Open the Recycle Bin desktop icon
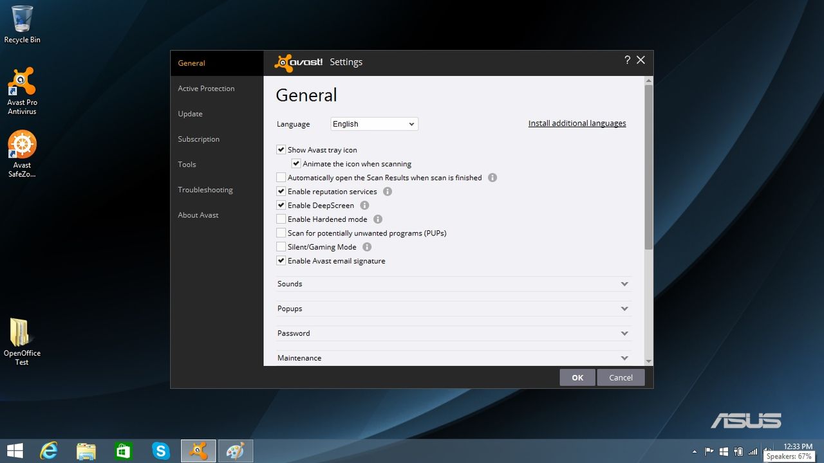The height and width of the screenshot is (463, 824). [22, 24]
